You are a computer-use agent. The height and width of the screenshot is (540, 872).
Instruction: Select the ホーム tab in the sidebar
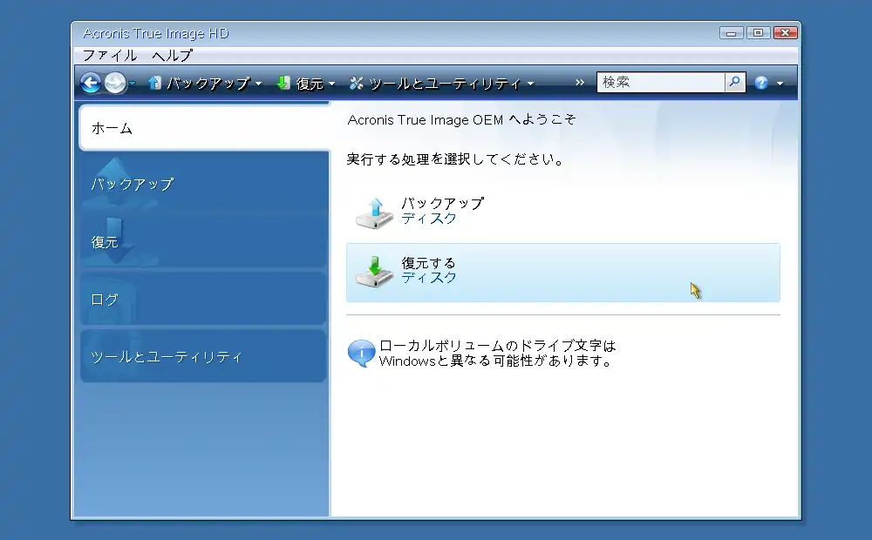coord(204,128)
